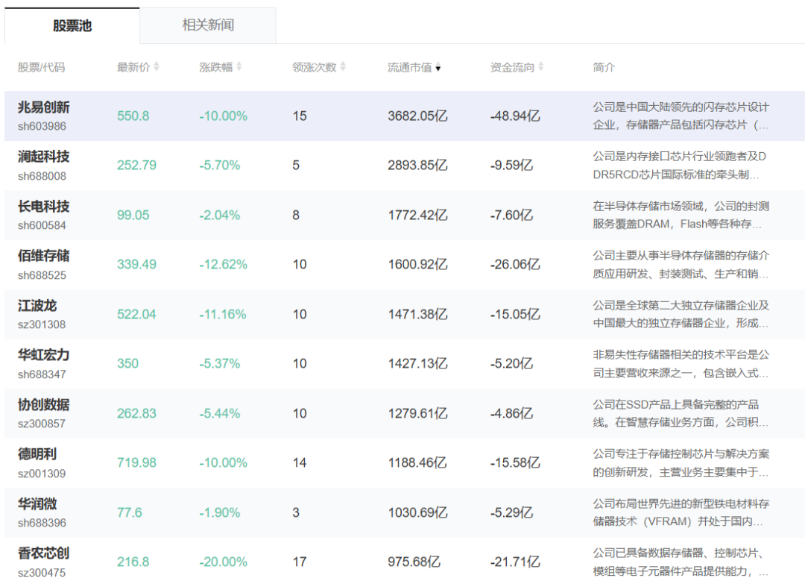805x584 pixels.
Task: Select the 香农芯创 stock row
Action: point(405,562)
